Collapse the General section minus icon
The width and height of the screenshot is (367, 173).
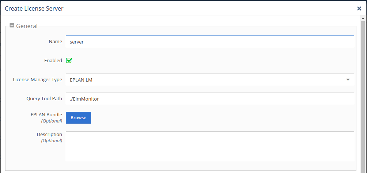[x=12, y=26]
